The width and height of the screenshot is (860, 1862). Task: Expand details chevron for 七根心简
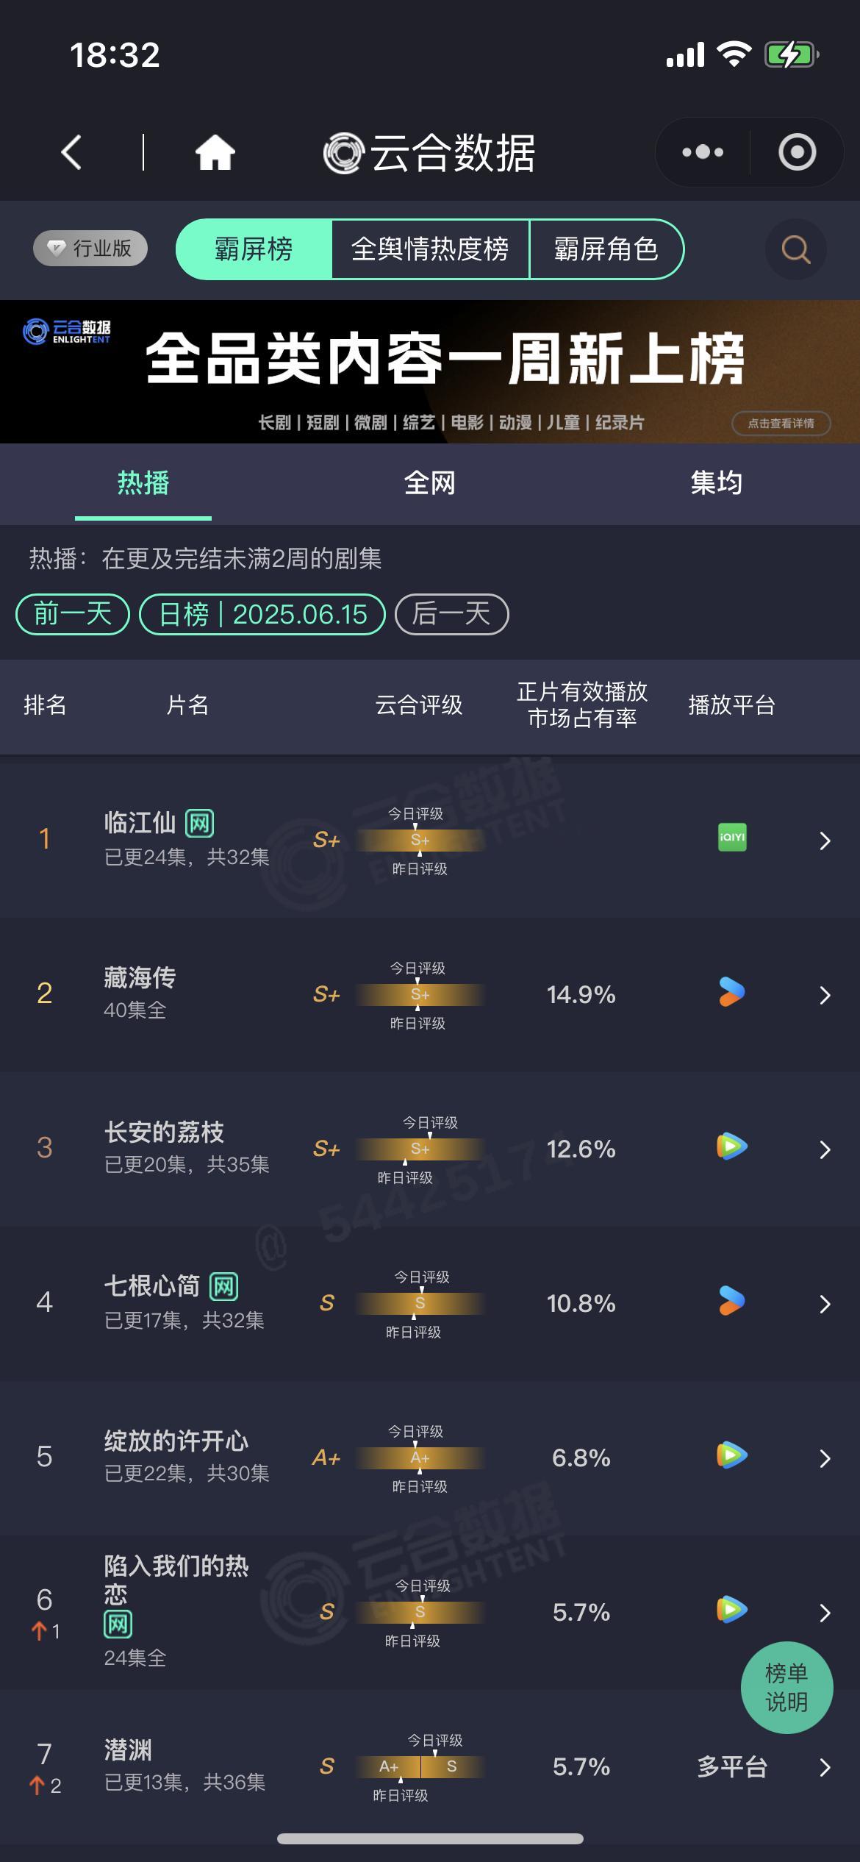tap(825, 1304)
